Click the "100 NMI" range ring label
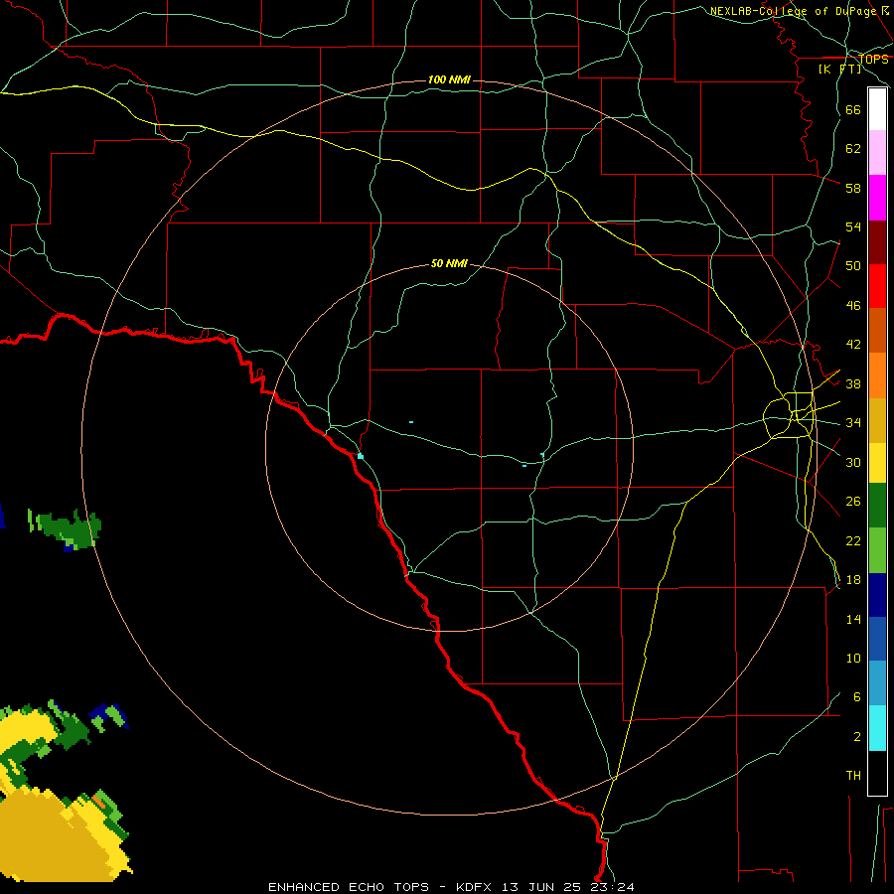Viewport: 894px width, 894px height. point(449,79)
